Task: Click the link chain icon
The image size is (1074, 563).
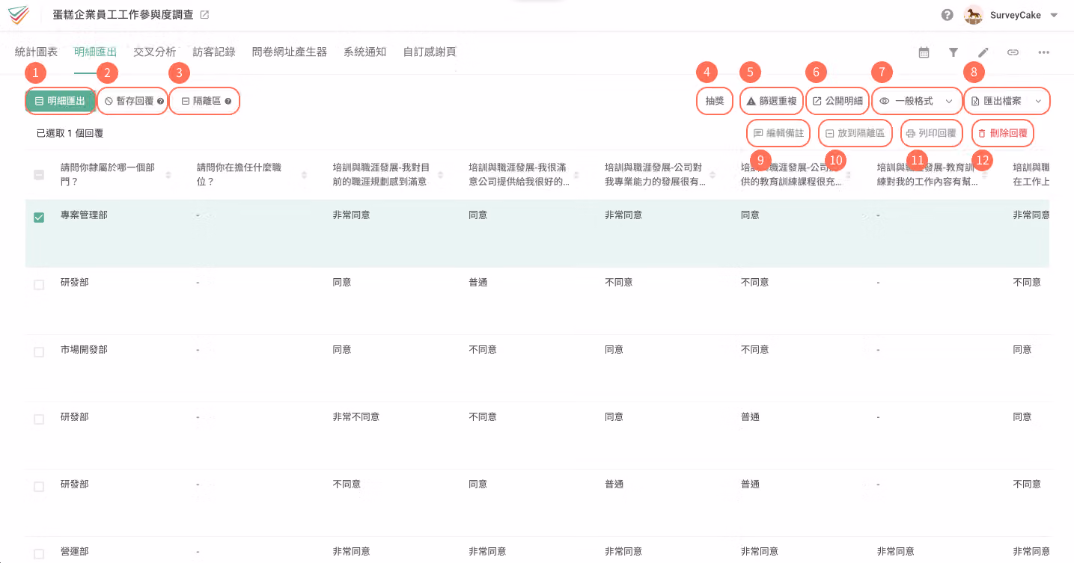Action: point(1013,52)
